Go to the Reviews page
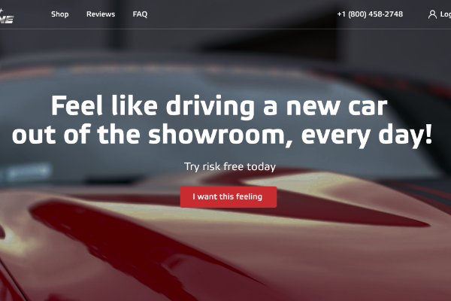 [x=101, y=14]
